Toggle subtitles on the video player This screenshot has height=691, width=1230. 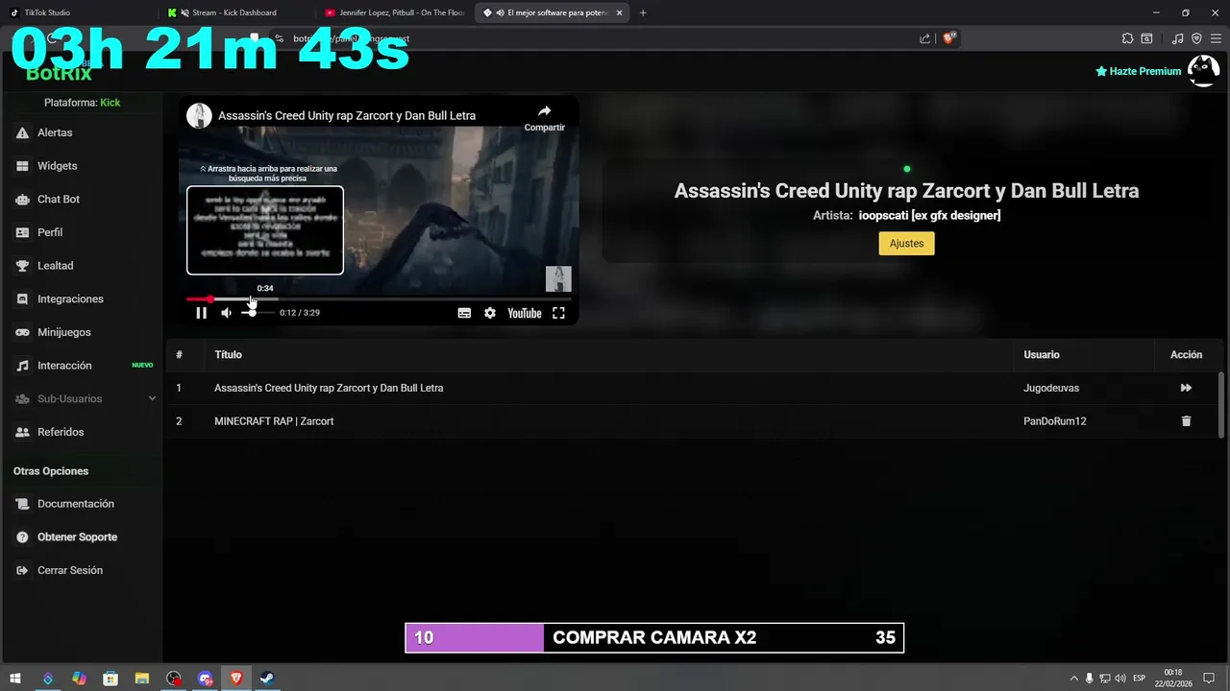[464, 313]
